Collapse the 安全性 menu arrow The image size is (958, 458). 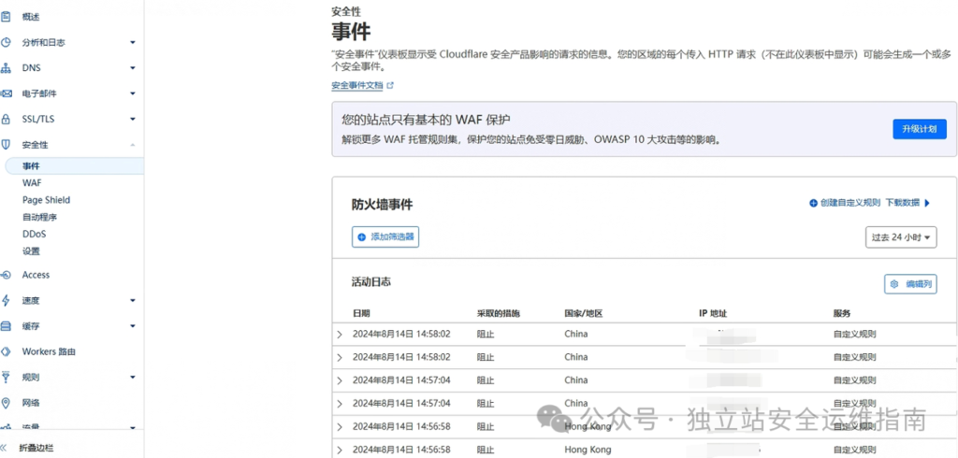tap(133, 145)
